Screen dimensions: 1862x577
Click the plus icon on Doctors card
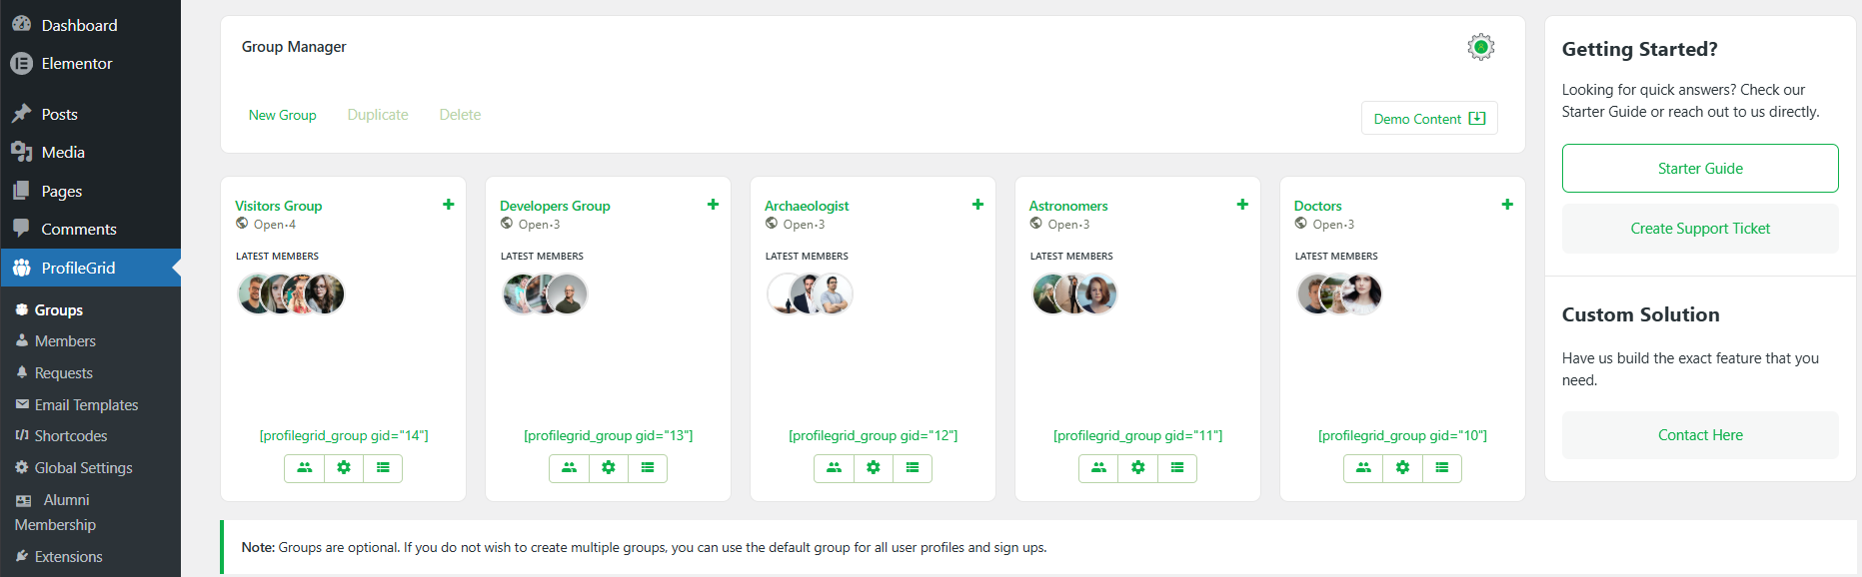[1507, 205]
